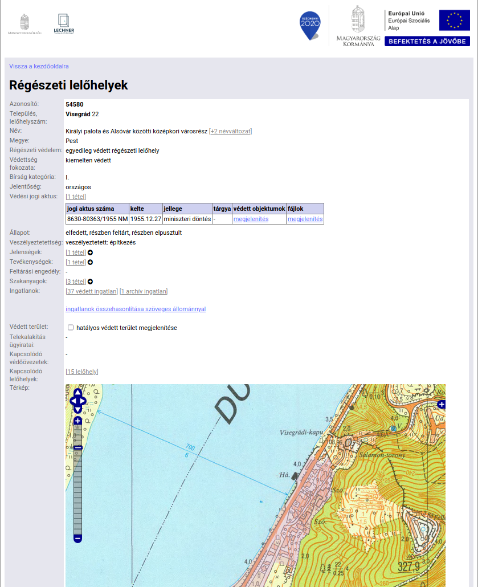Click the jogi aktus száma column header
478x587 pixels.
(x=97, y=209)
